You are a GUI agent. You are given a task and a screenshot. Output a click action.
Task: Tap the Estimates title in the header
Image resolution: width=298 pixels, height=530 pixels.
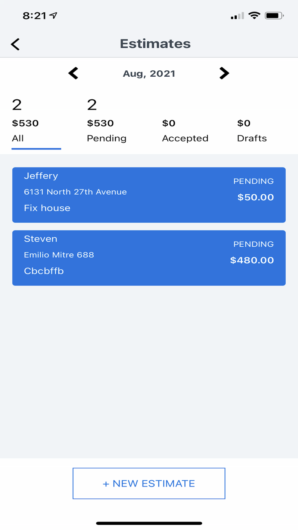pos(155,43)
